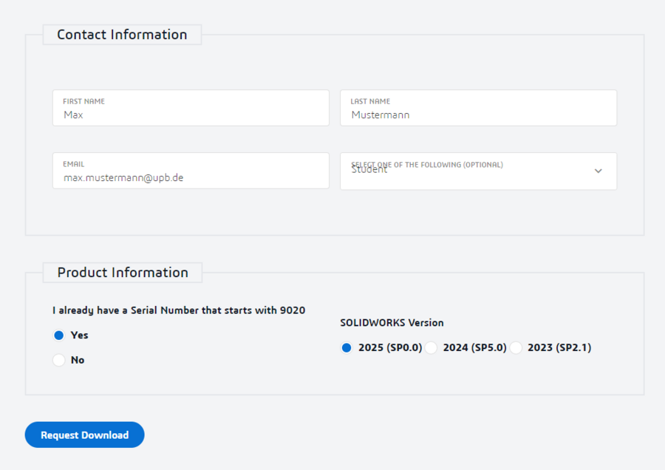
Task: Choose SOLIDWORKS version 2023 (SP2.1)
Action: pos(516,347)
